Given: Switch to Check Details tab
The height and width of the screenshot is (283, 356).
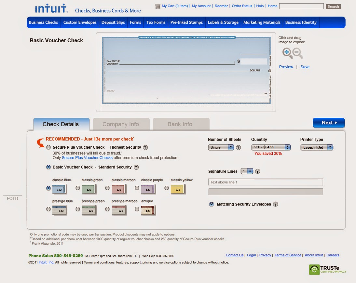Looking at the screenshot, I should click(61, 124).
